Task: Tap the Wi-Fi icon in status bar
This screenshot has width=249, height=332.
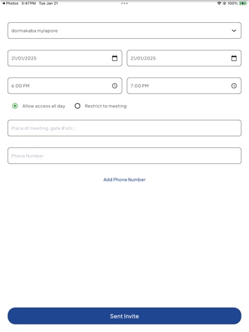Action: [x=219, y=3]
